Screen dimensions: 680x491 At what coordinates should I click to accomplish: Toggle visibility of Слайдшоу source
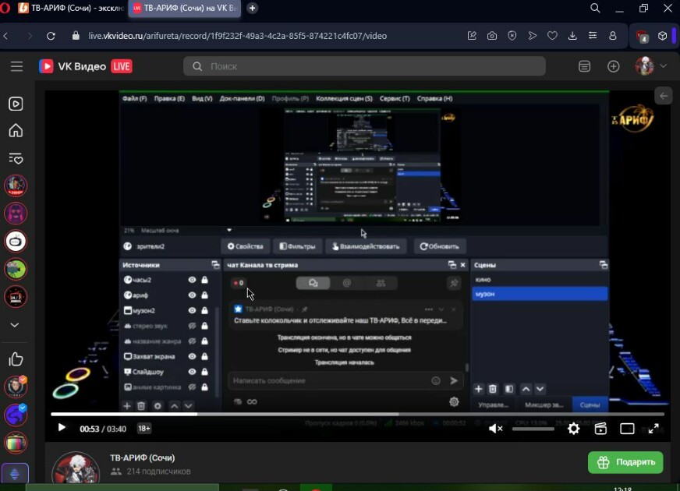192,372
